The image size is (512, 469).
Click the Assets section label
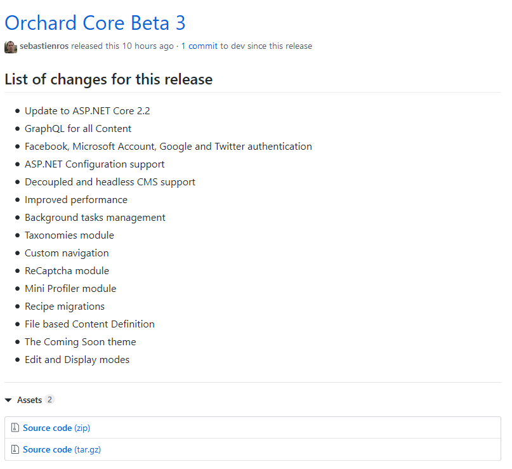click(29, 400)
